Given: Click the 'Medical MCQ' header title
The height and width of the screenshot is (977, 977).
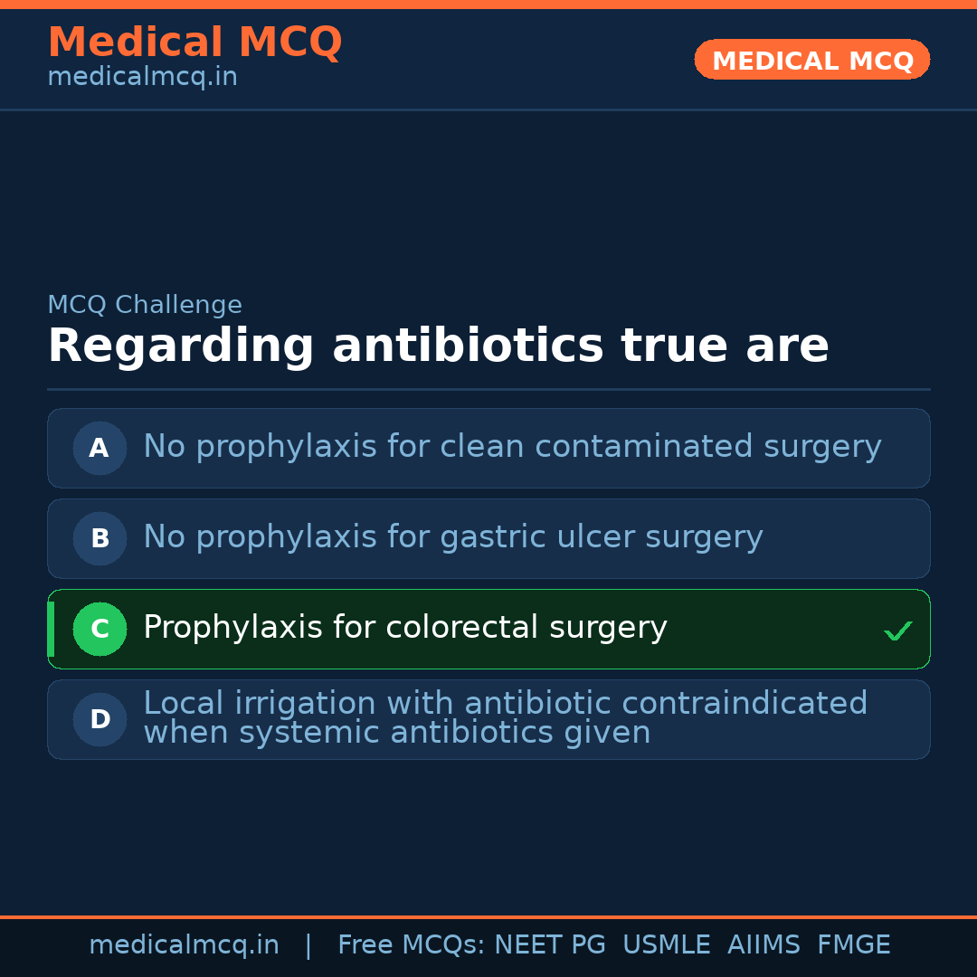Looking at the screenshot, I should click(x=194, y=42).
